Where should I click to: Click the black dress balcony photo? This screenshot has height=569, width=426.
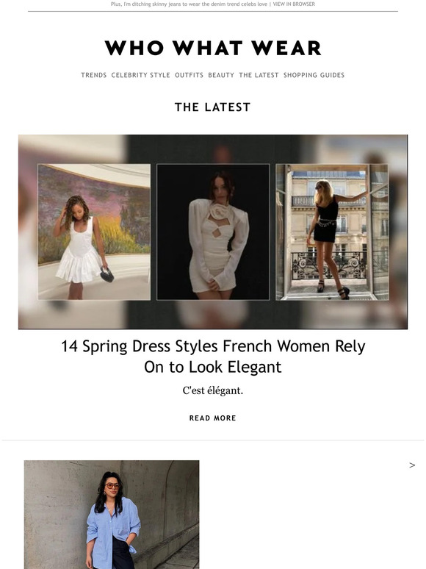[x=332, y=232]
